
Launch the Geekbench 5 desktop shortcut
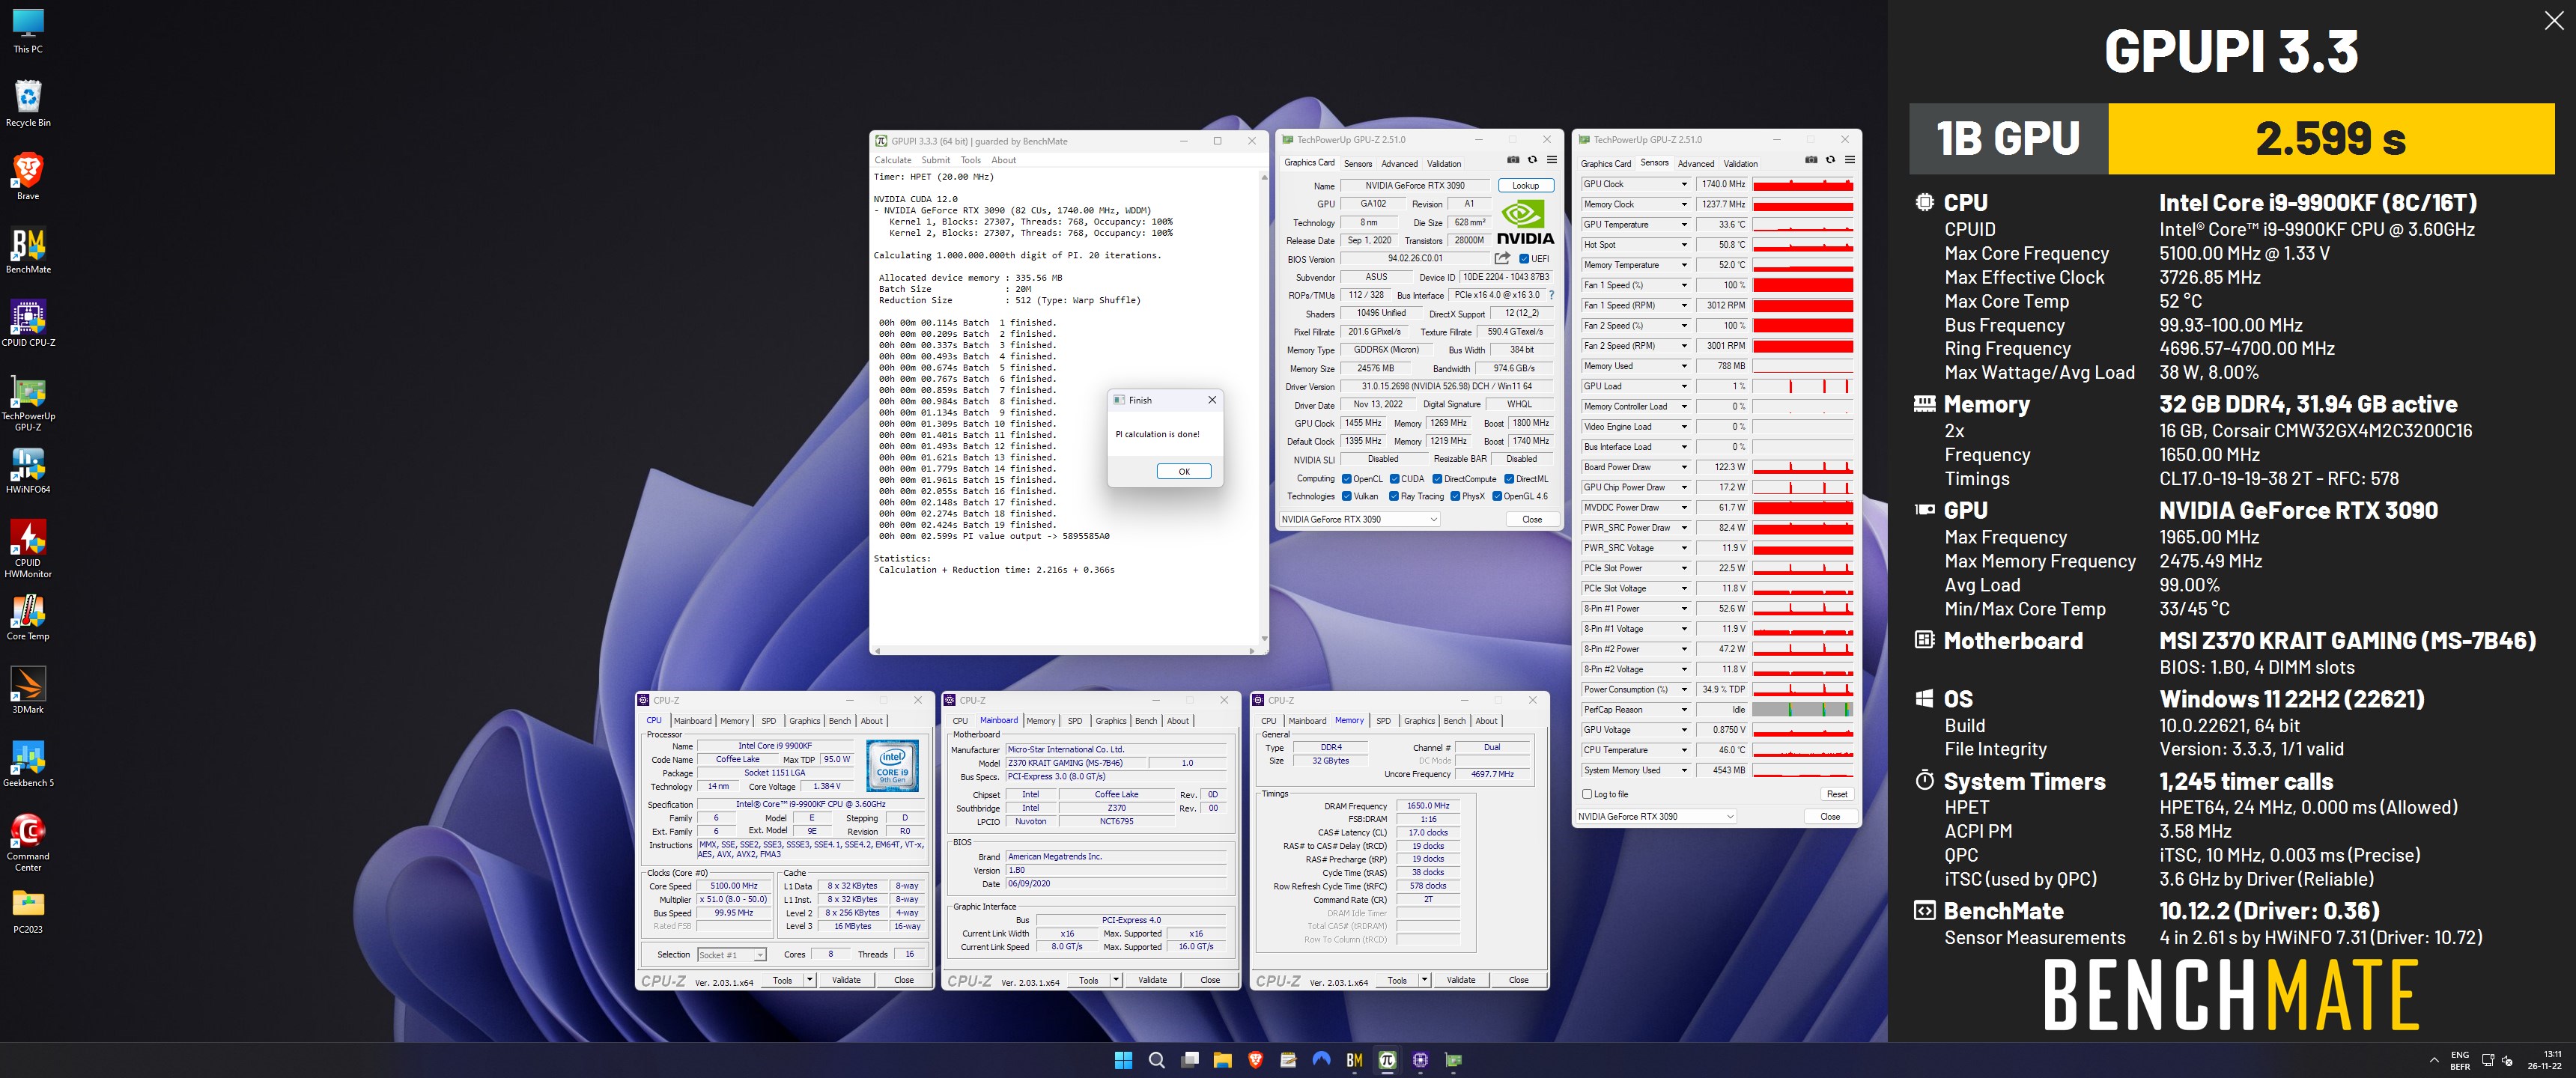[28, 764]
